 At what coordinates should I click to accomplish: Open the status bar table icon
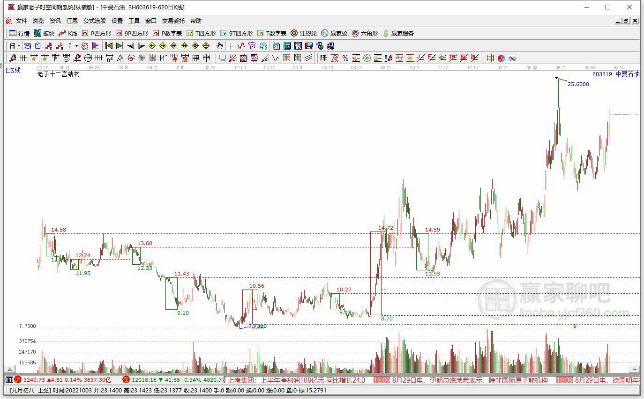tap(9, 380)
